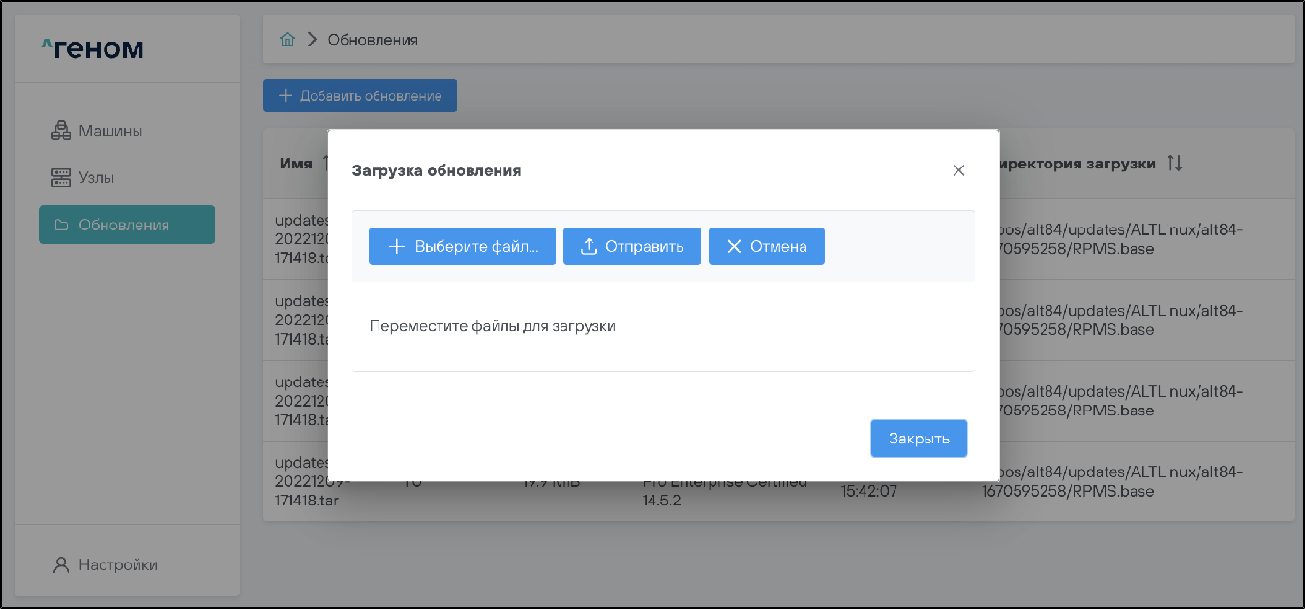Select the first row's directory path
Viewport: 1305px width, 609px height.
1123,239
